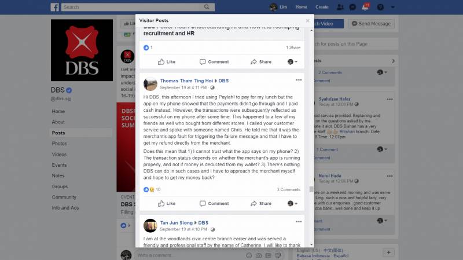
Task: Open Facebook home via the logo icon
Action: pyautogui.click(x=54, y=7)
